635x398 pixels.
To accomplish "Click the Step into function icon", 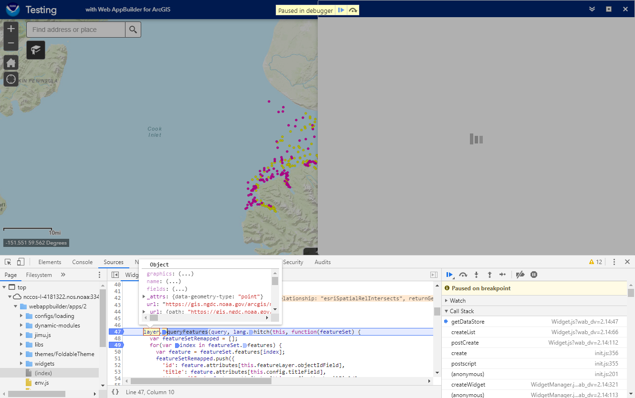I will pos(476,275).
